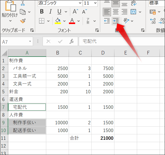
Task: Open the fill color dropdown arrow
Action: pyautogui.click(x=64, y=21)
